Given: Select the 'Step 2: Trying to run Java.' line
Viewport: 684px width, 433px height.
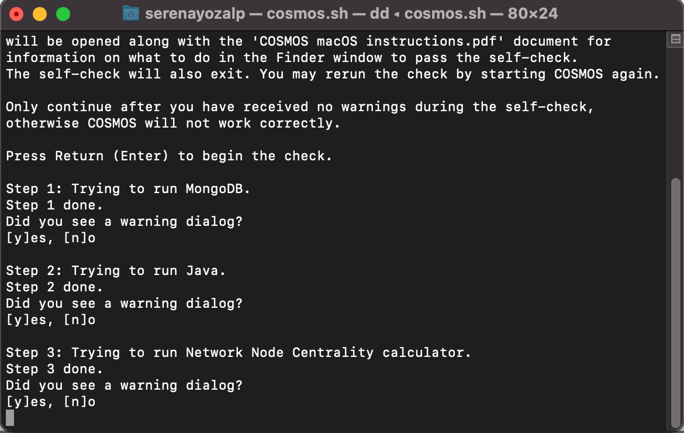Looking at the screenshot, I should [116, 270].
